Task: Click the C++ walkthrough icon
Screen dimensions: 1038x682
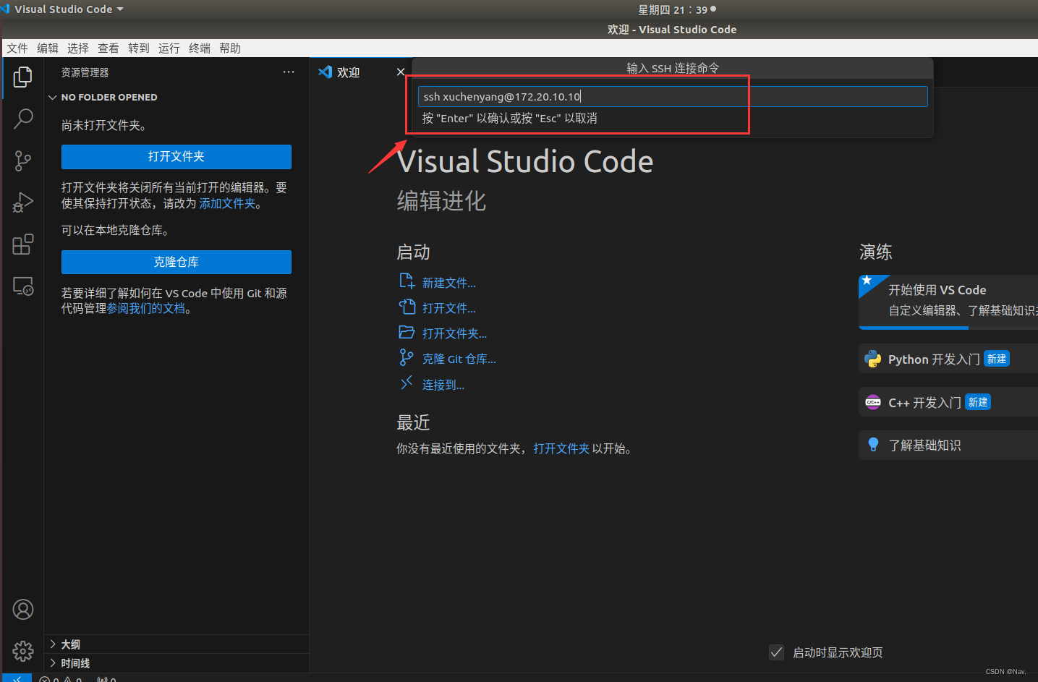Action: (x=873, y=402)
